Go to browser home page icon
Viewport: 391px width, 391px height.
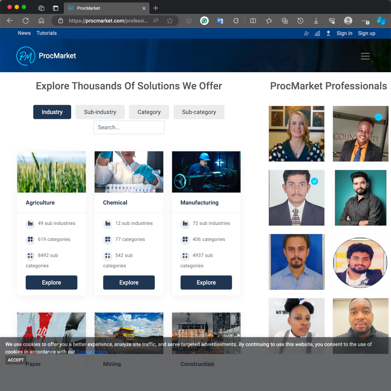click(41, 21)
